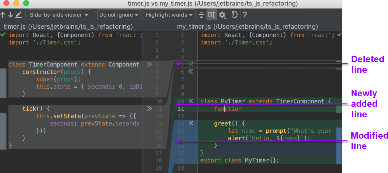Click the macOS yellow minimize button

pos(16,3)
